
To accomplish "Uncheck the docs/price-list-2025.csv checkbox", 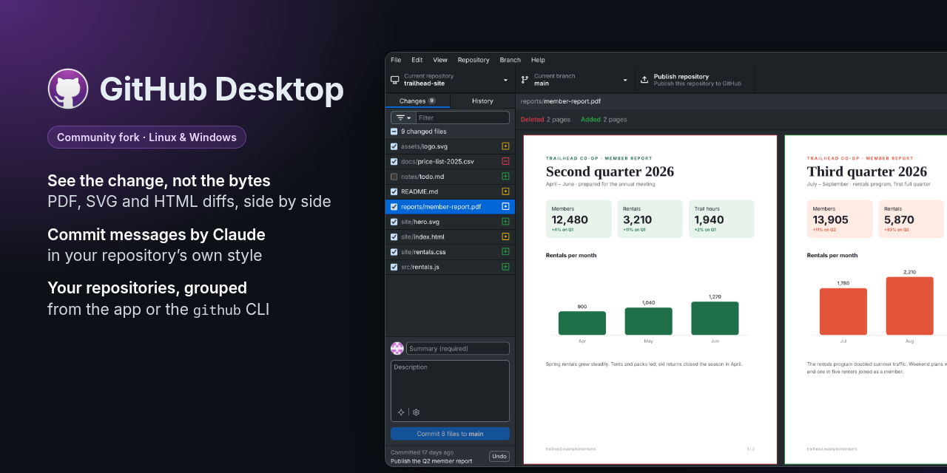I will click(394, 161).
